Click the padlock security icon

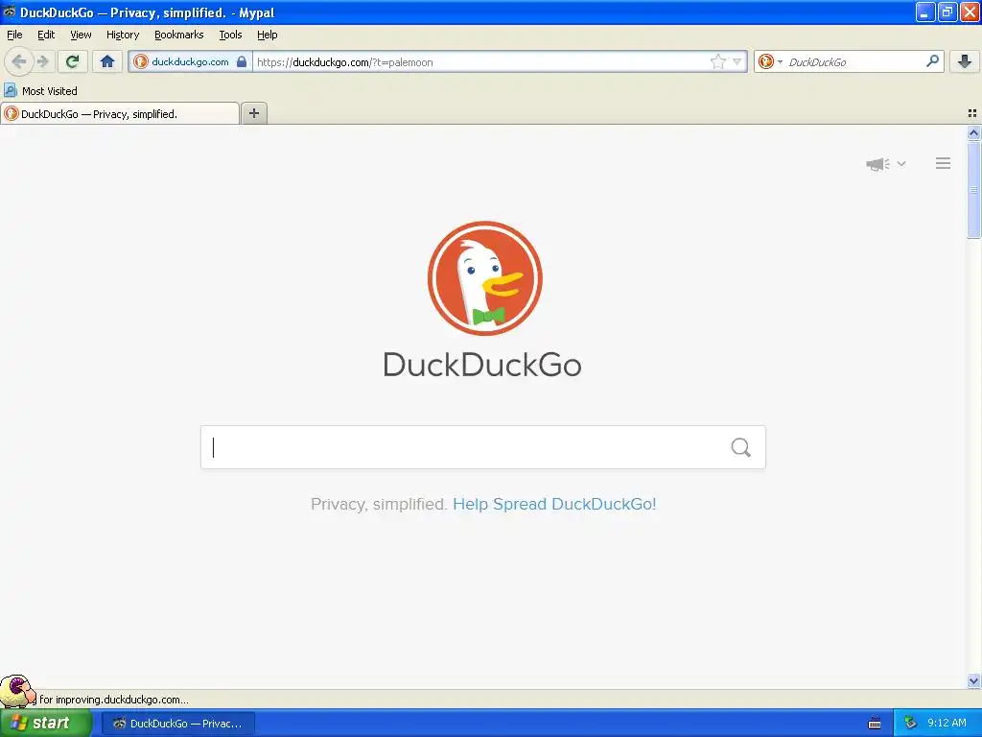tap(242, 61)
